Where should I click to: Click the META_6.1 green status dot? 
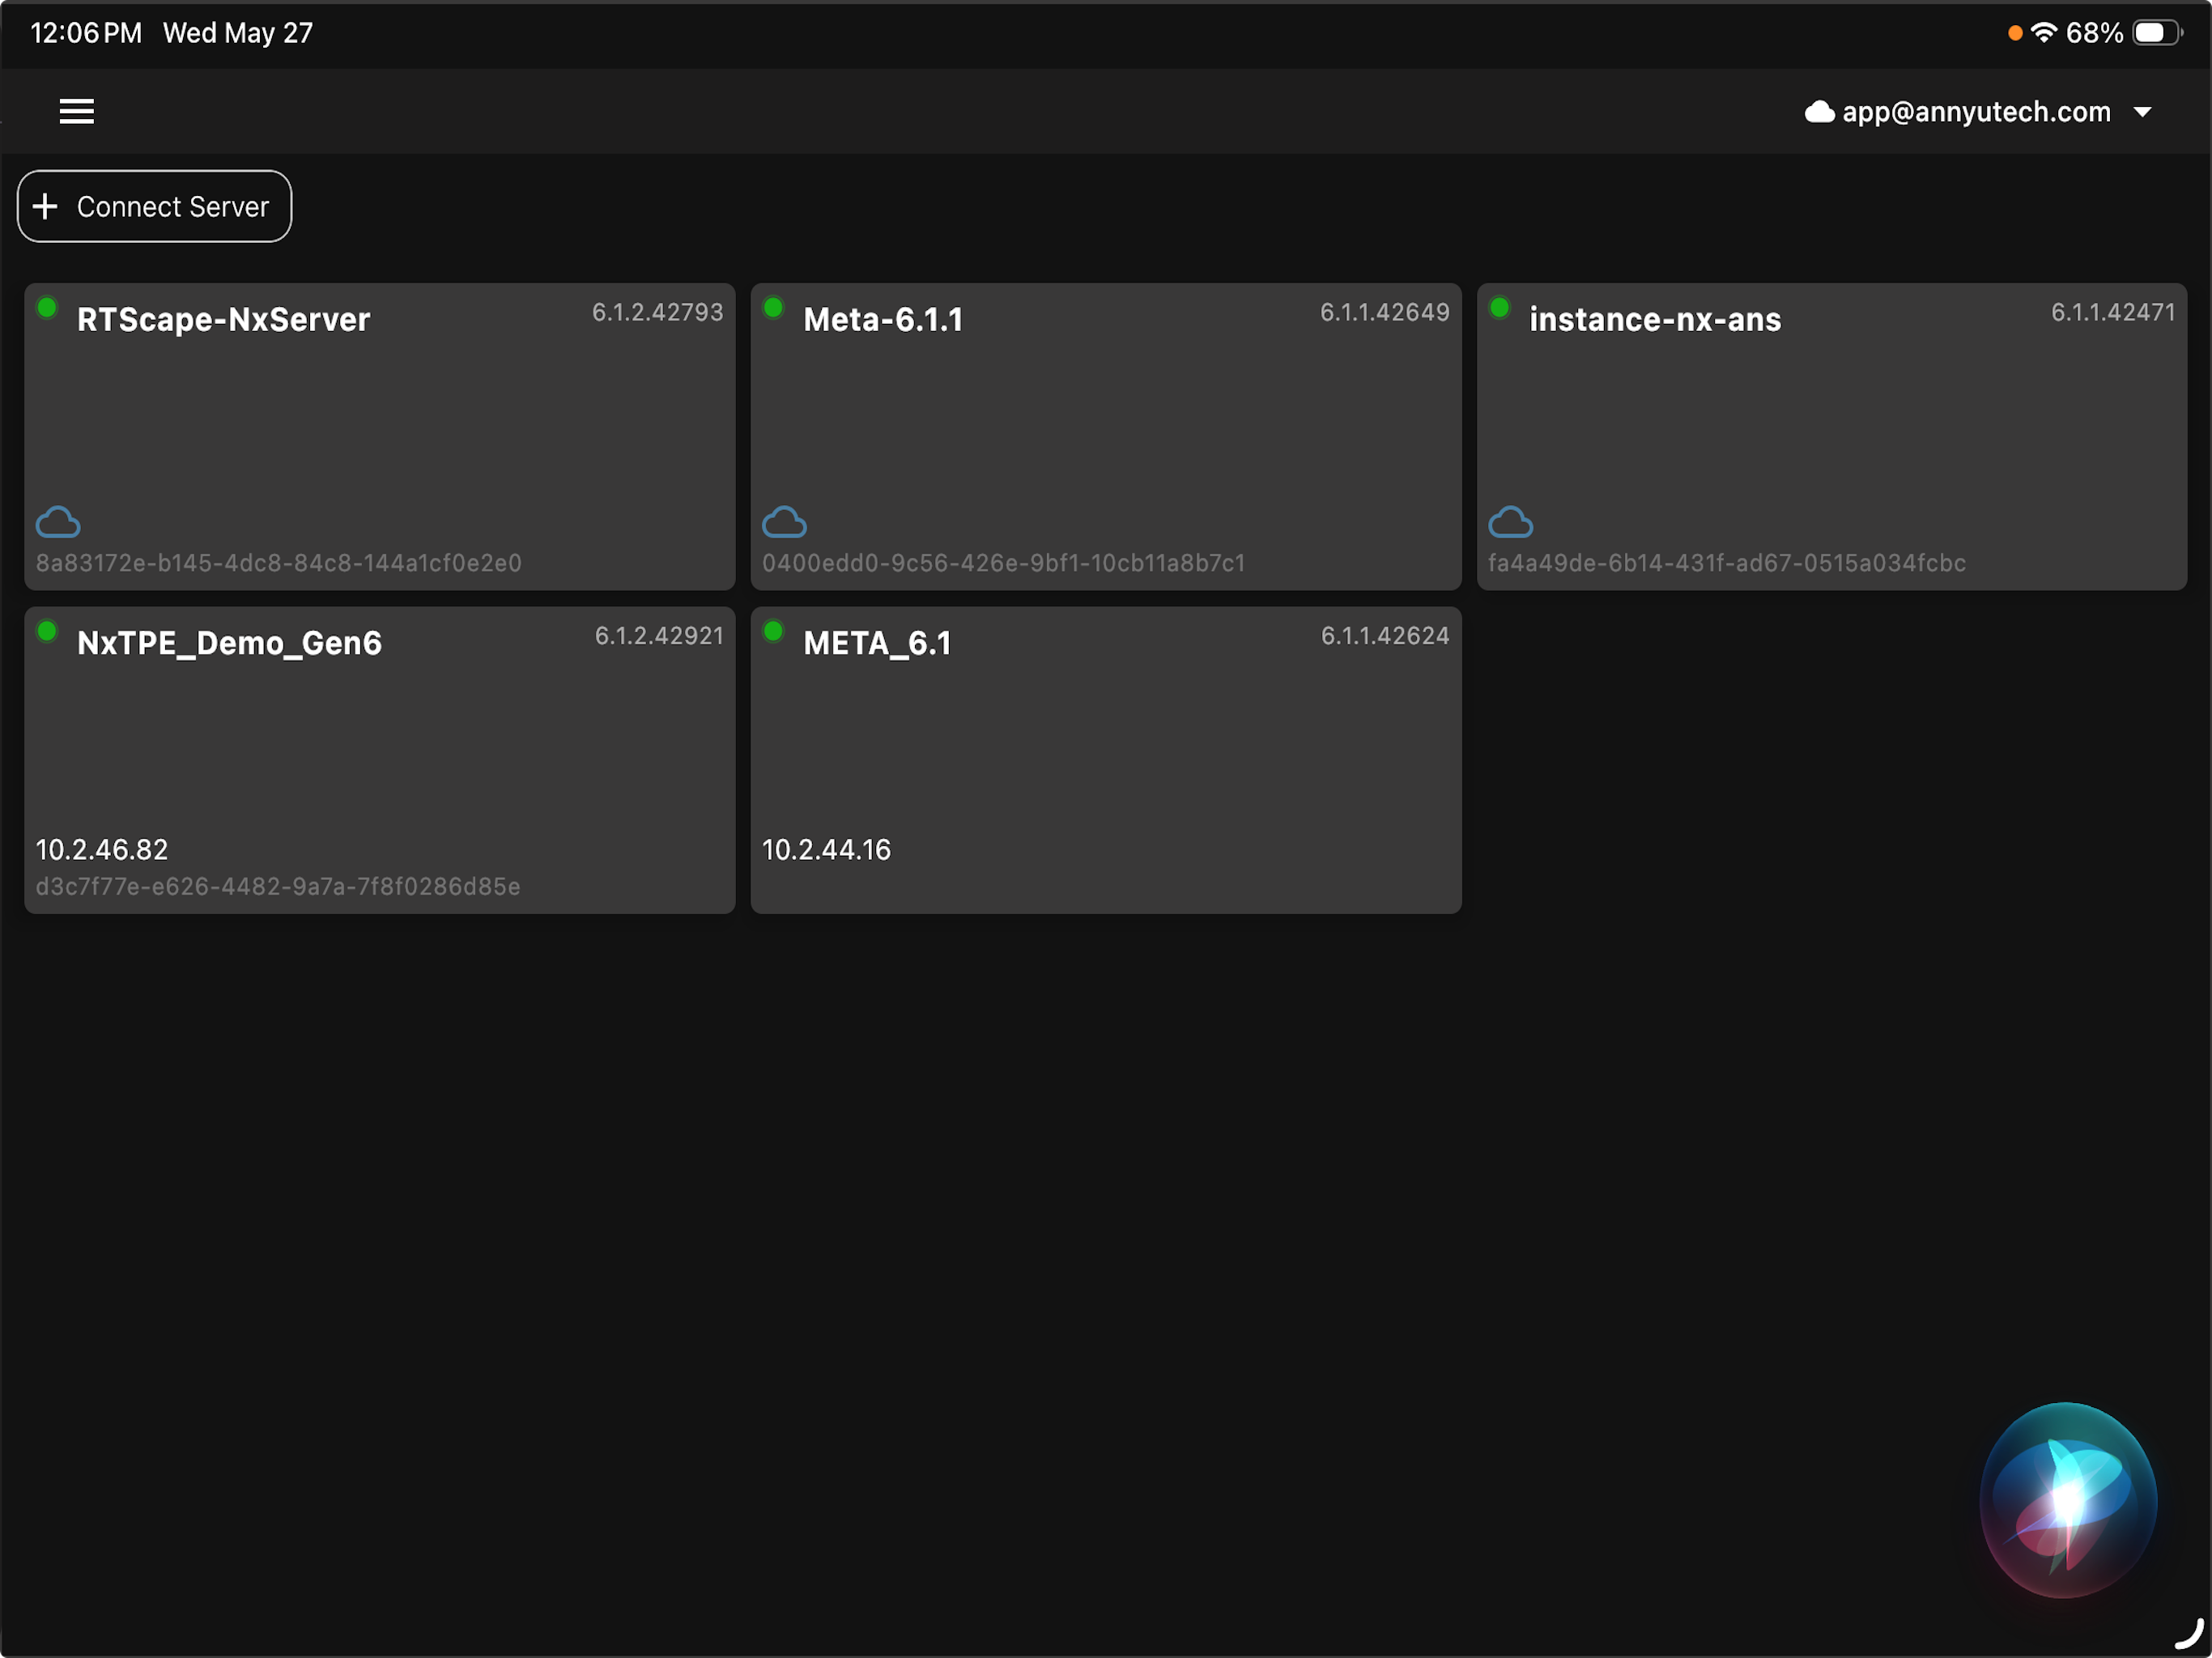pyautogui.click(x=773, y=630)
